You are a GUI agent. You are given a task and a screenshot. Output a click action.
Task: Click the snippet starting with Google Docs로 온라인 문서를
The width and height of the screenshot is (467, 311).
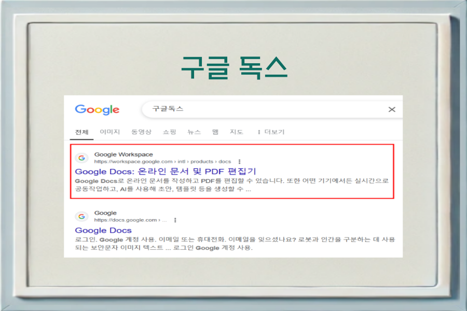(x=232, y=185)
